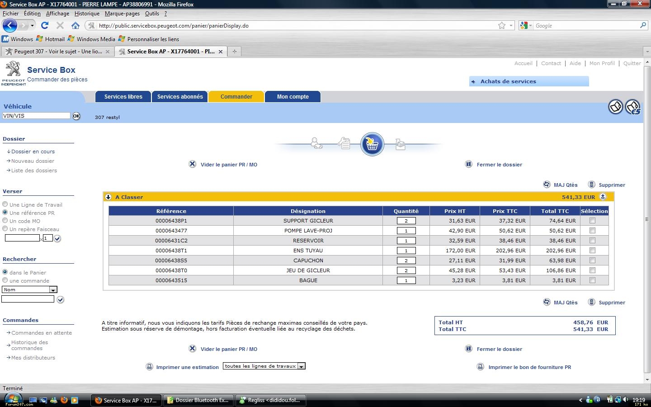Tick selection checkbox for RESERVOIR row
The width and height of the screenshot is (651, 407).
(592, 241)
